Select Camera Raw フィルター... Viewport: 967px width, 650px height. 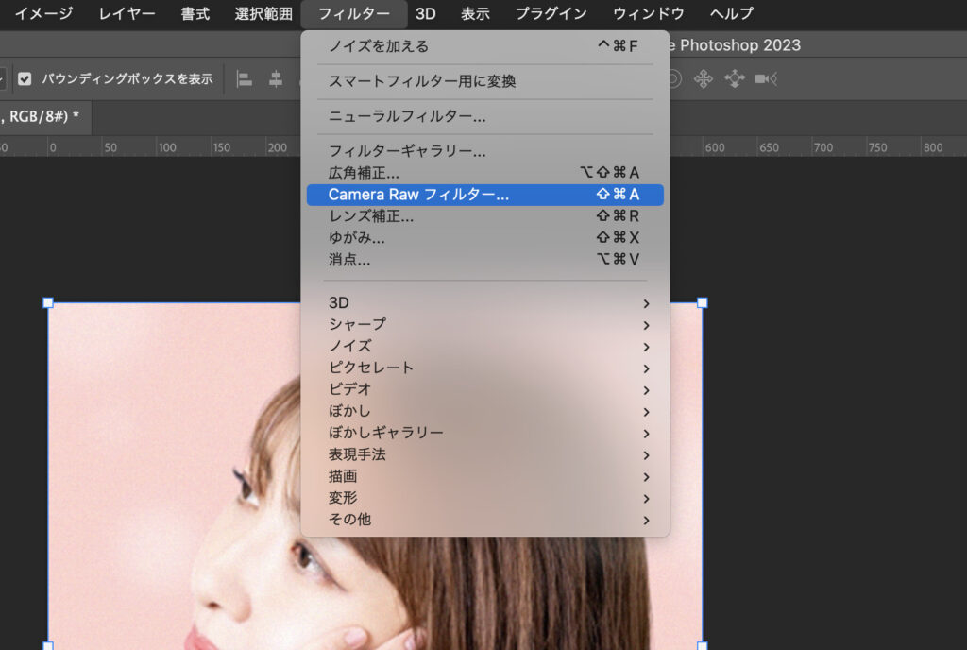point(484,195)
